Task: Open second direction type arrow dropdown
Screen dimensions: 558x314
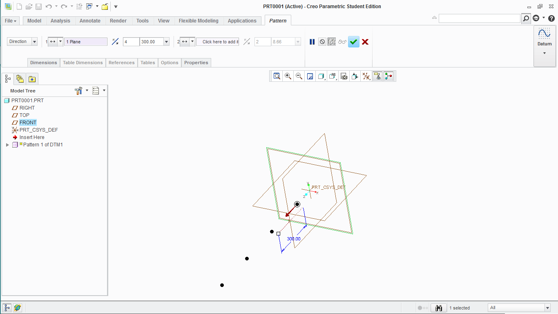Action: pos(192,42)
